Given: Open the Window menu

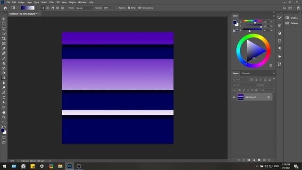Looking at the screenshot, I should click(x=82, y=2).
